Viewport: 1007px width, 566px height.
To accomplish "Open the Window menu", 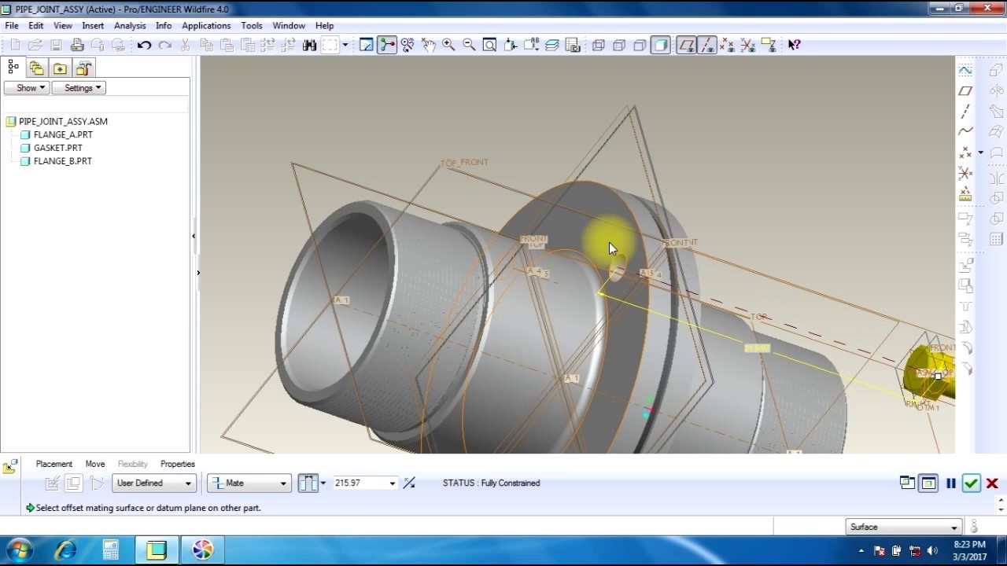I will tap(289, 25).
